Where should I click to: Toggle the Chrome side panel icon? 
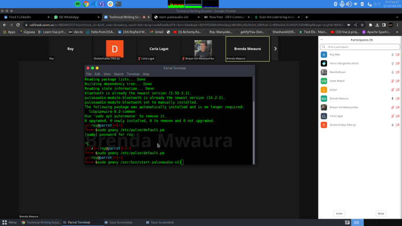click(x=384, y=25)
